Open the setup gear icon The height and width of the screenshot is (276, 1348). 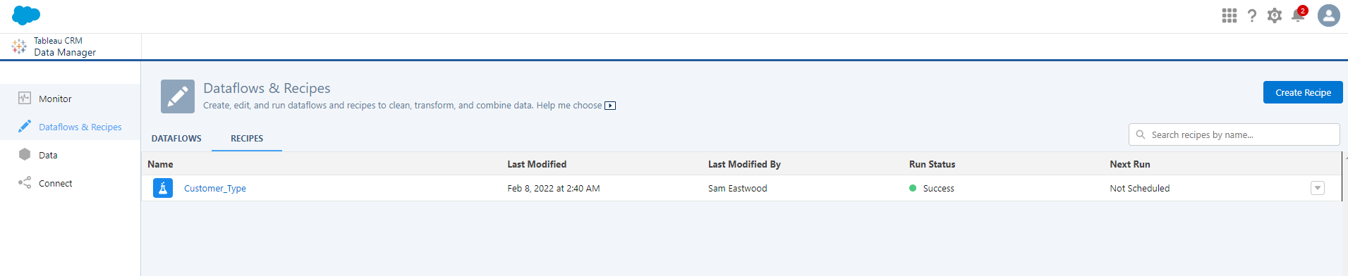pos(1274,15)
